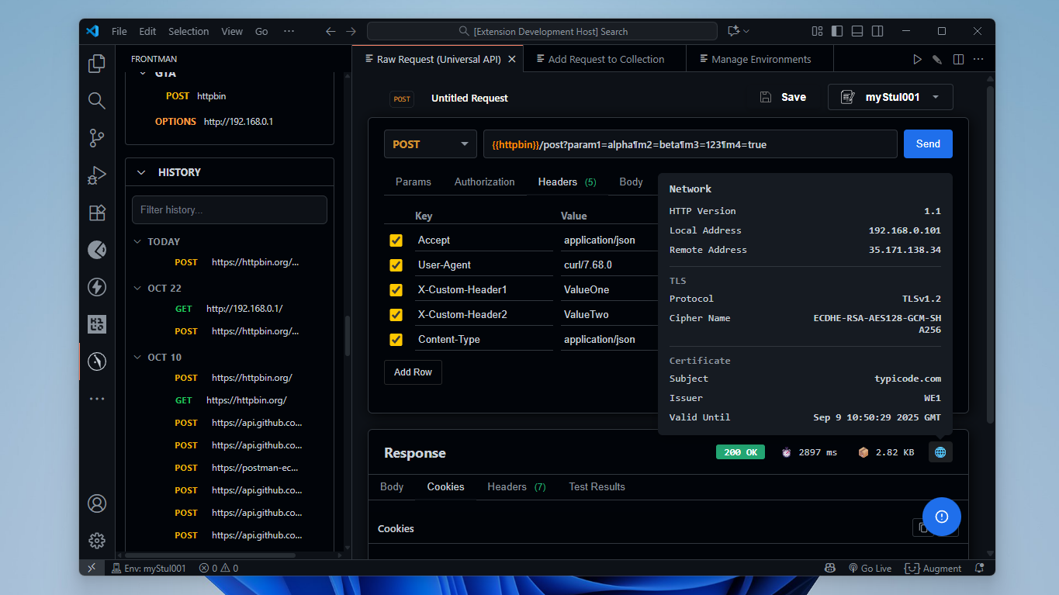Open response Headers (7) tab
Image resolution: width=1059 pixels, height=595 pixels.
point(517,486)
